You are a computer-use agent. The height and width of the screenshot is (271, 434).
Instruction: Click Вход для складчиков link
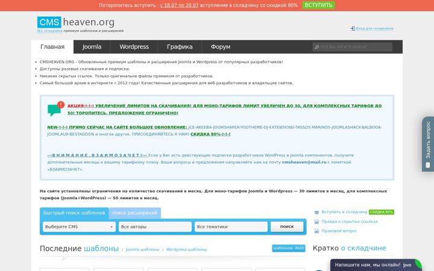(x=375, y=28)
